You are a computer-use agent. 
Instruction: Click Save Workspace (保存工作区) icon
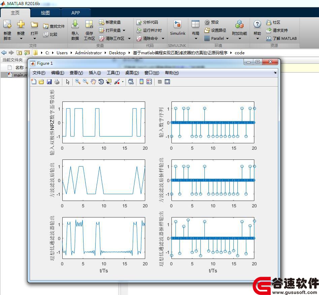coord(89,24)
